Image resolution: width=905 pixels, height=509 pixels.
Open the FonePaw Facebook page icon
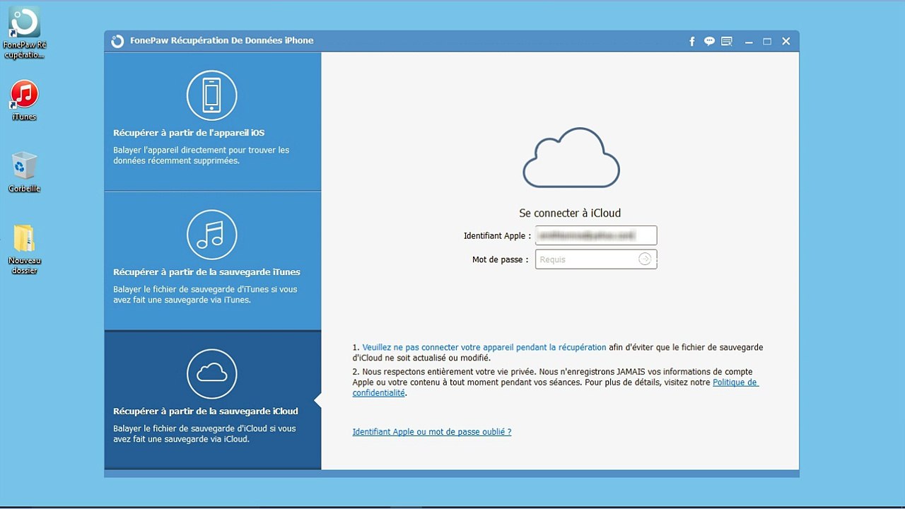click(692, 42)
